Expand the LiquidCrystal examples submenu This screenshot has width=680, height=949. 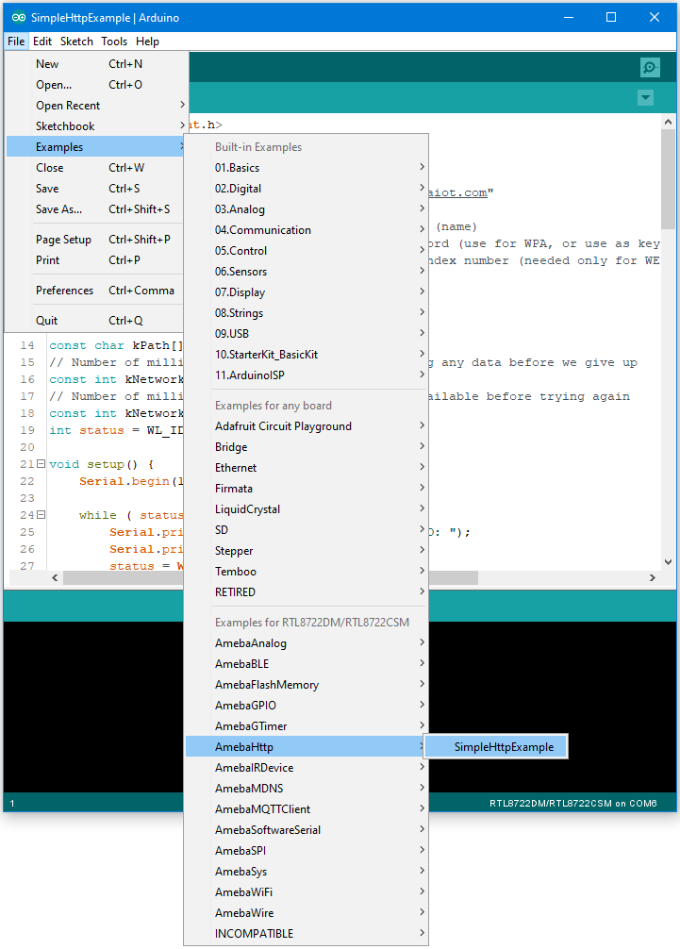(x=307, y=509)
